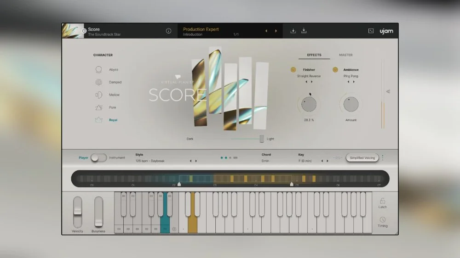
Task: Click the link icon left of Simplified Voicing
Action: (x=338, y=158)
